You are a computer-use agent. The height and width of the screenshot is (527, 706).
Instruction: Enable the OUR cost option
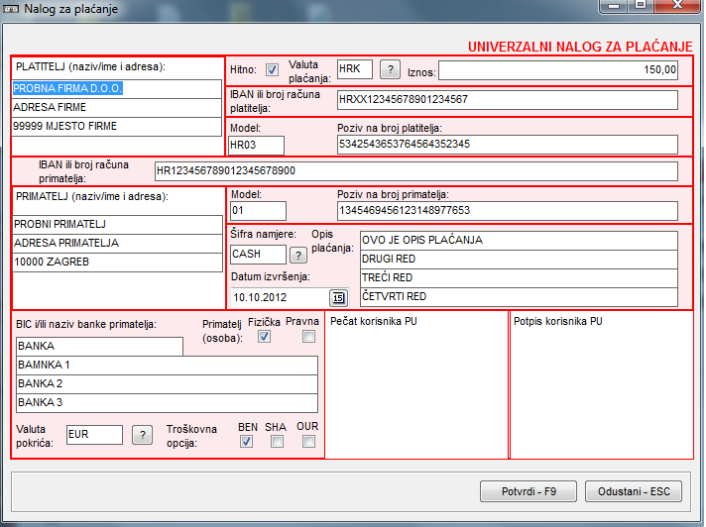point(308,442)
